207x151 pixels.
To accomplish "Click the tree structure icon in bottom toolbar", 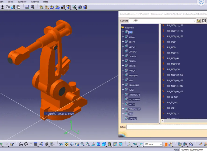I will [41, 144].
